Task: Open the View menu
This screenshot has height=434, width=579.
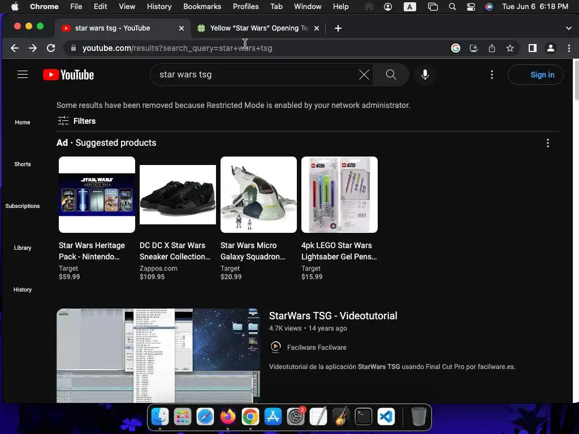Action: pyautogui.click(x=127, y=7)
